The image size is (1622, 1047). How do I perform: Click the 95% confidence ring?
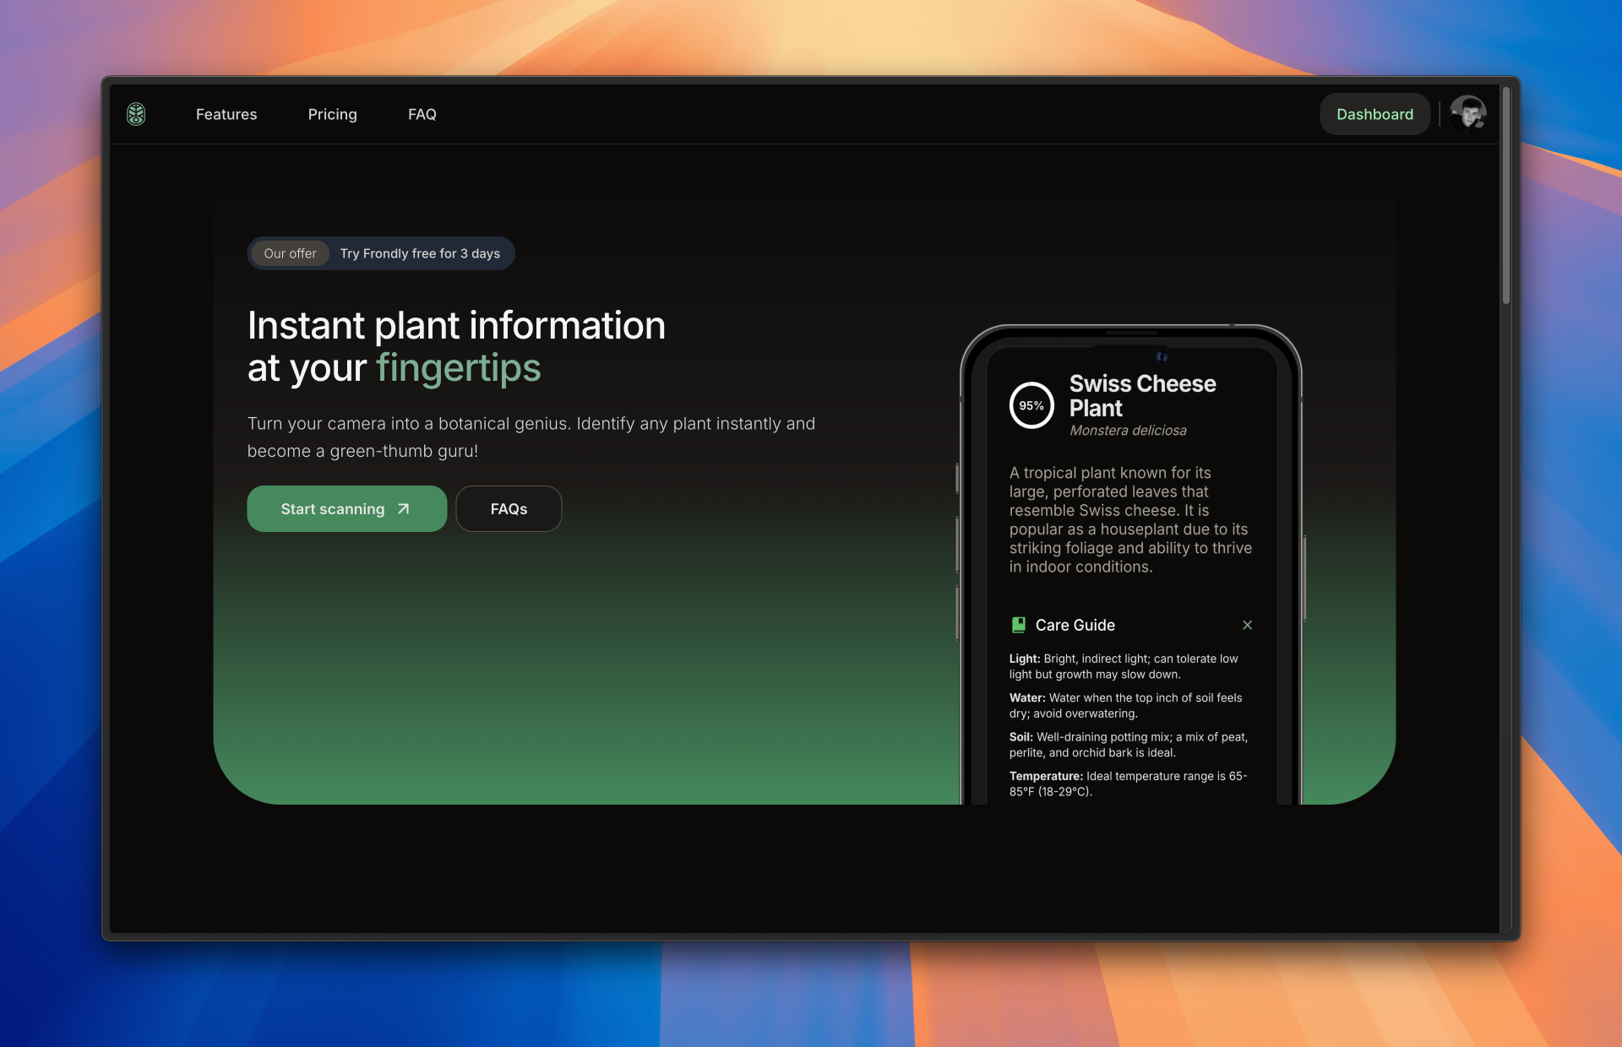(1031, 405)
